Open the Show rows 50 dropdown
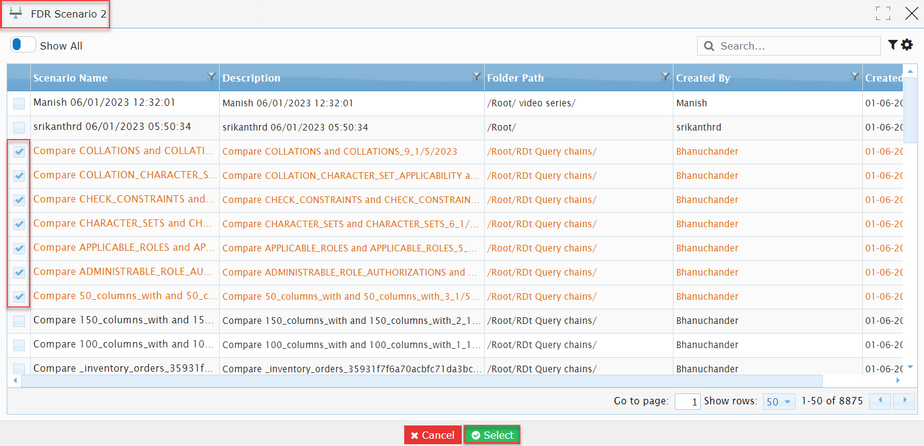The height and width of the screenshot is (446, 924). click(778, 401)
